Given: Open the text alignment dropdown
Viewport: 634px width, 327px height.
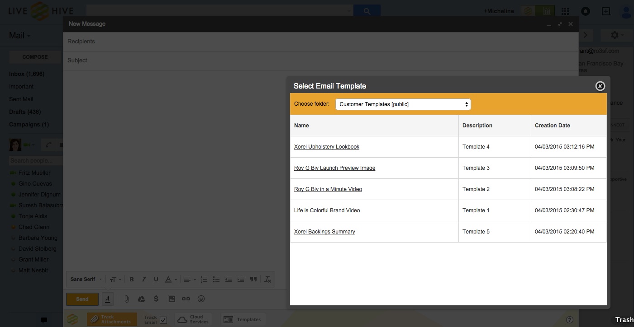Looking at the screenshot, I should tap(190, 279).
